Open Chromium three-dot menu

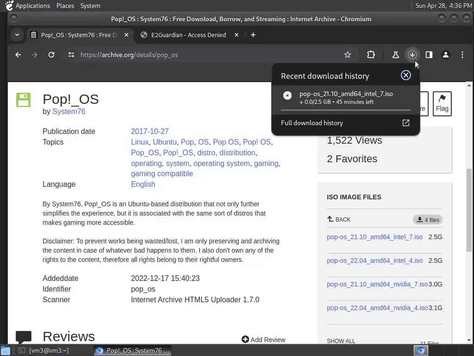click(462, 55)
